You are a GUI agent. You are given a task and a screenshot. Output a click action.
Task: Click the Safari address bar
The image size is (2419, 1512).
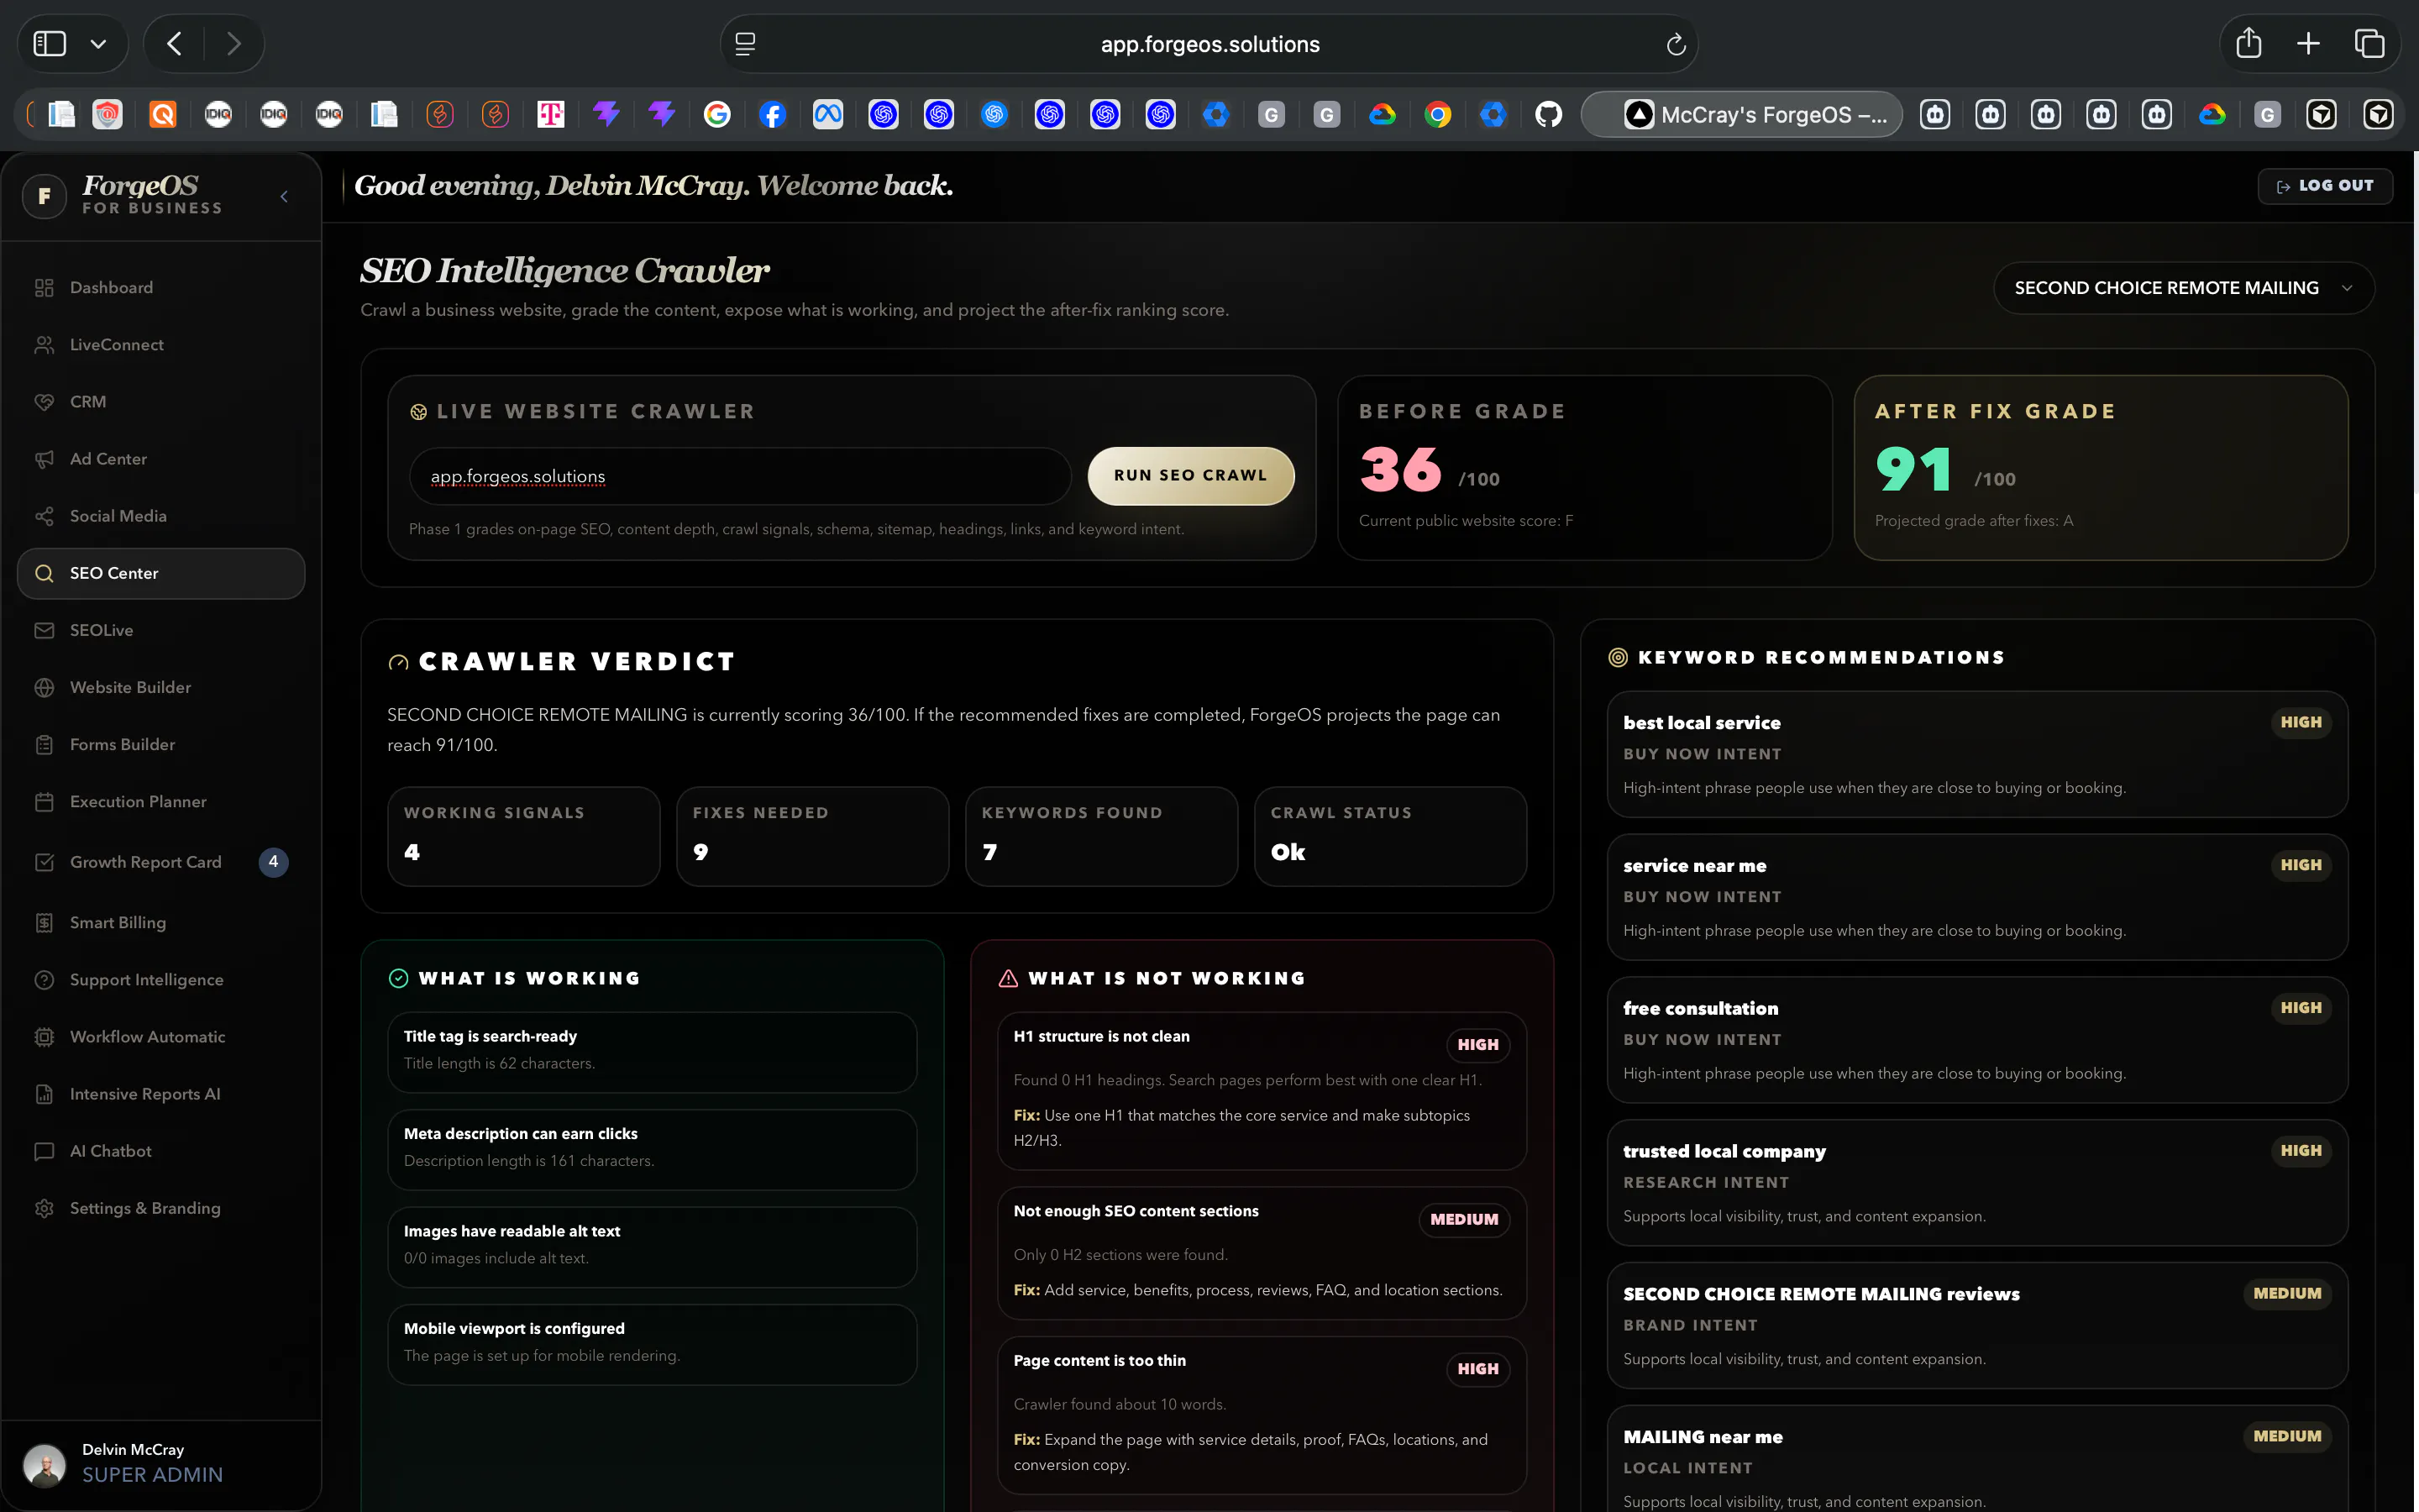tap(1209, 44)
